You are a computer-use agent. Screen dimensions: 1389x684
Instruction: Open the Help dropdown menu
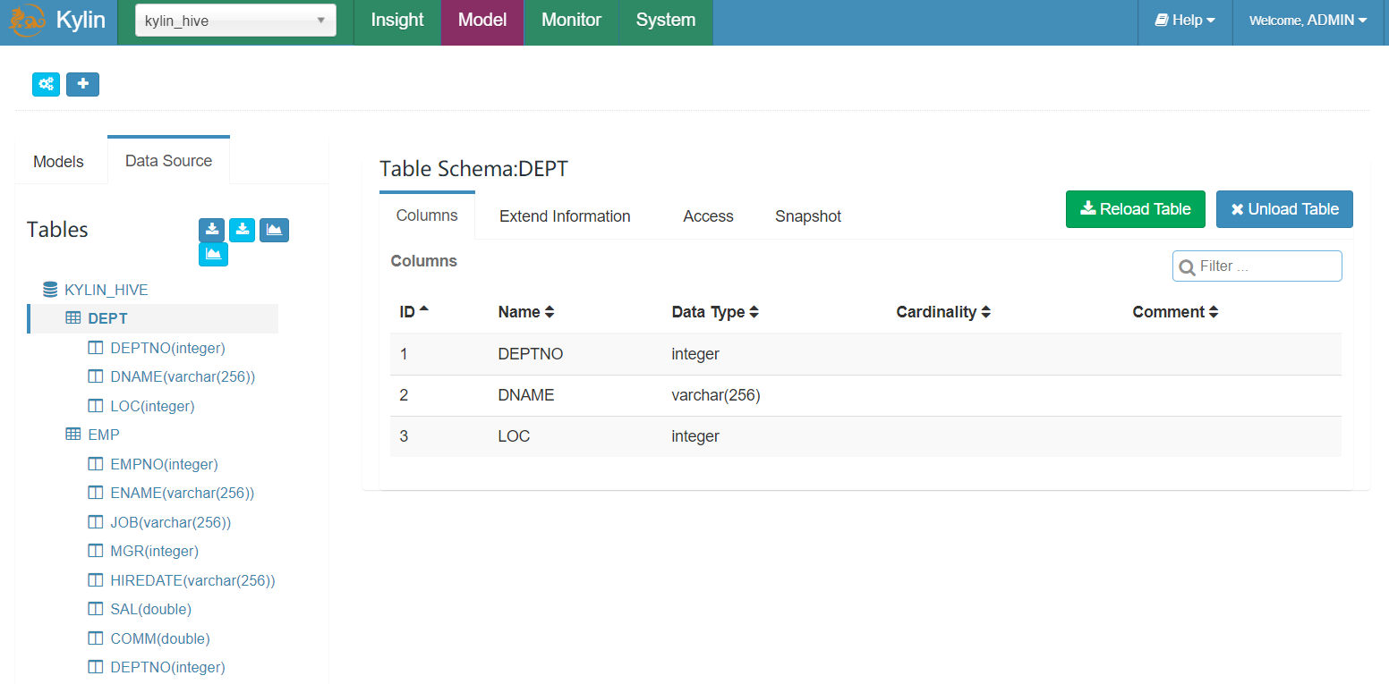pyautogui.click(x=1185, y=21)
